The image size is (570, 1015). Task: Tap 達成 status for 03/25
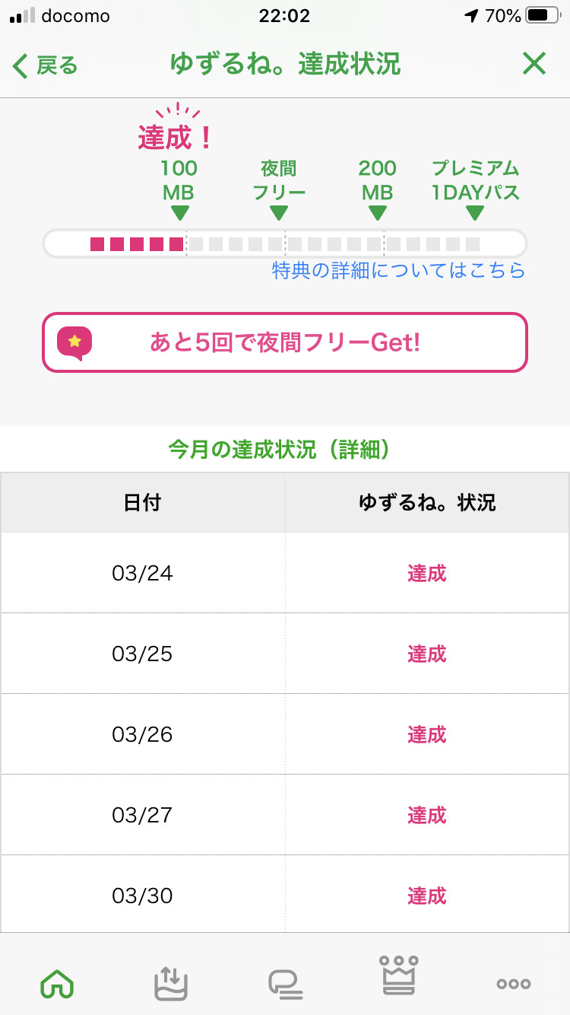pos(426,654)
